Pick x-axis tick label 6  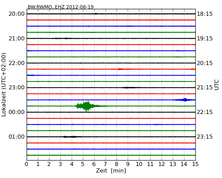pos(94,164)
